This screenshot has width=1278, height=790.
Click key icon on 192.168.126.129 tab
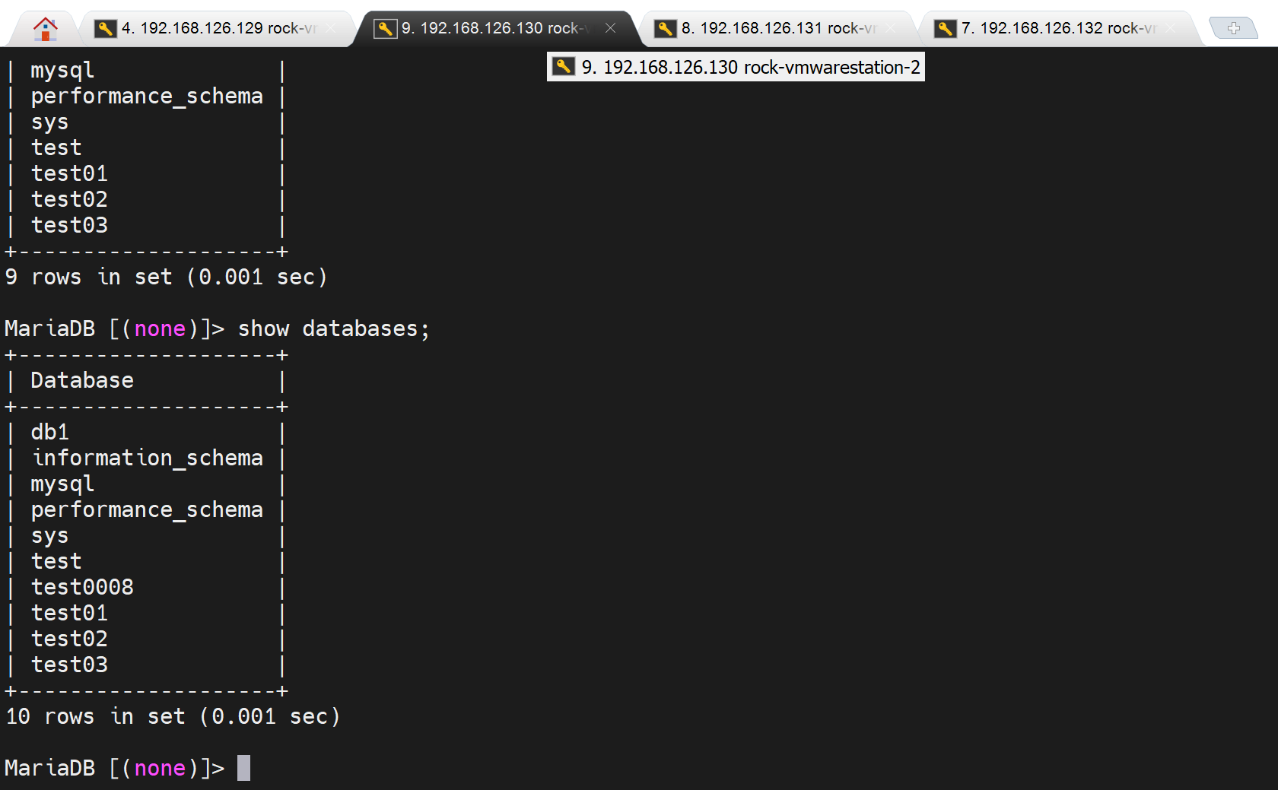105,29
